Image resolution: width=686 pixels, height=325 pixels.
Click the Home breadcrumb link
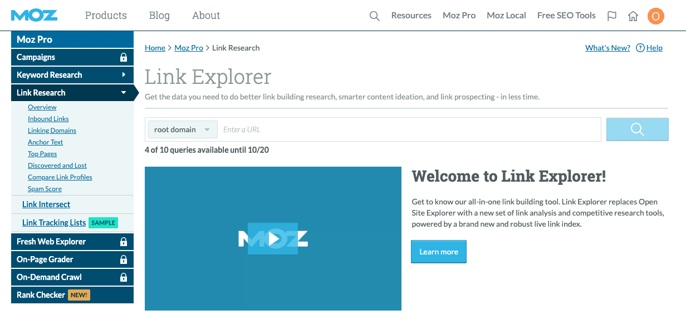pyautogui.click(x=155, y=48)
